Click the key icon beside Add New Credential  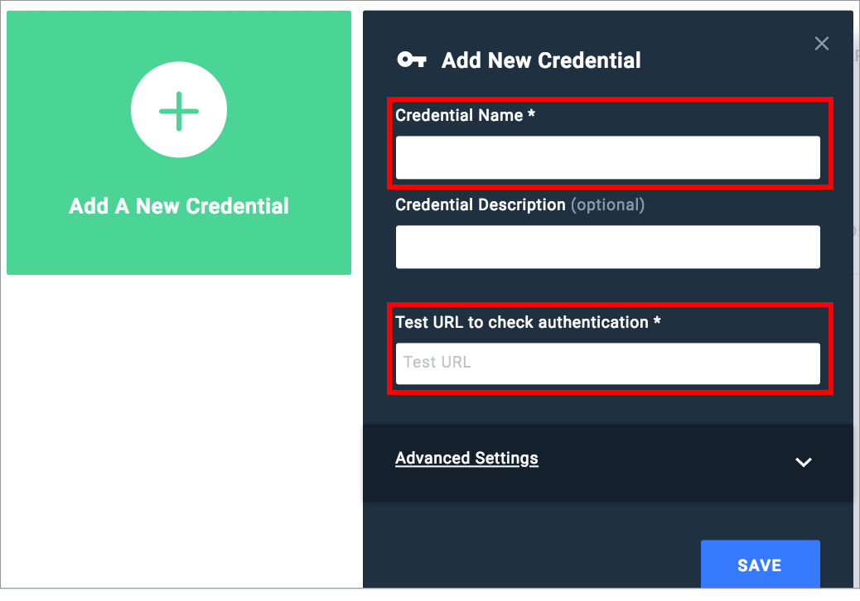(x=411, y=59)
